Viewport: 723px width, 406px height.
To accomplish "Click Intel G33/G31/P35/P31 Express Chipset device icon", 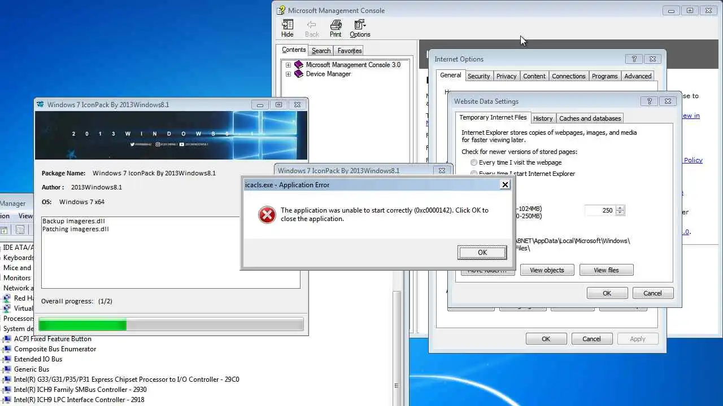I will (x=7, y=379).
